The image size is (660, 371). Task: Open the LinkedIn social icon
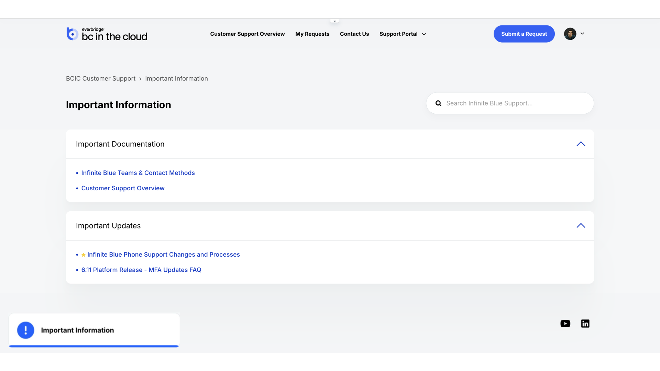tap(585, 324)
